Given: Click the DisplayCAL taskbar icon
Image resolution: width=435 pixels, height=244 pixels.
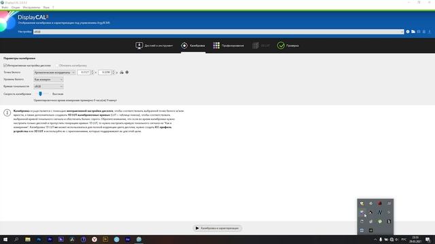Looking at the screenshot, I should click(x=139, y=239).
